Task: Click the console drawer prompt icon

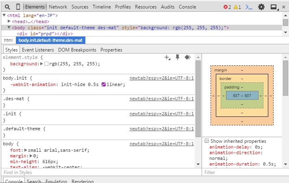Action: 250,7
